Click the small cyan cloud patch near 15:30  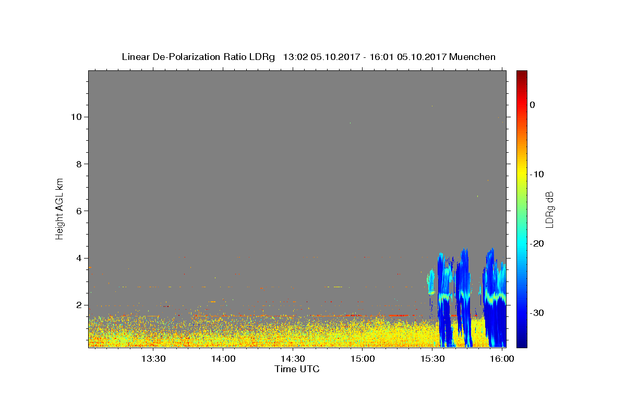click(431, 282)
